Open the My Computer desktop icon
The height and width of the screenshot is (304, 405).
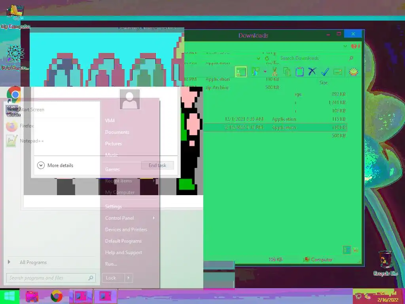tap(15, 17)
